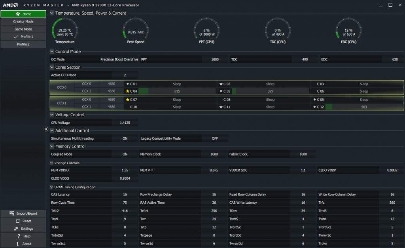This screenshot has height=248, width=405.
Task: Toggle Simultaneous Multithreading ON value
Action: [x=125, y=138]
